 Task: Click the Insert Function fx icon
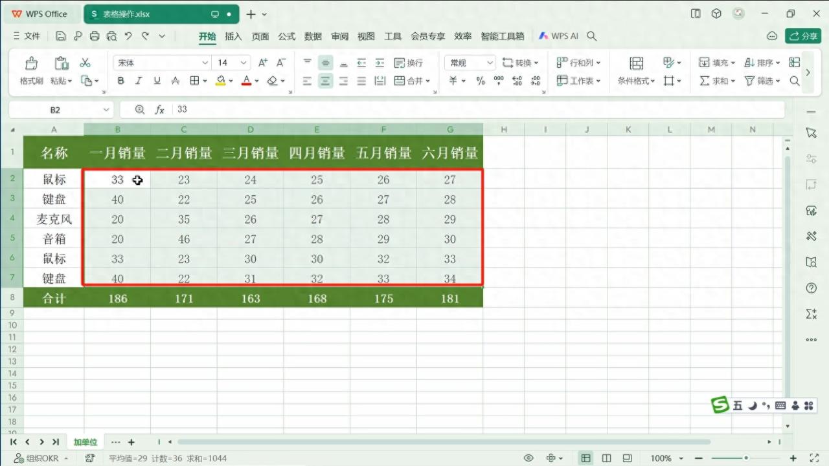159,110
